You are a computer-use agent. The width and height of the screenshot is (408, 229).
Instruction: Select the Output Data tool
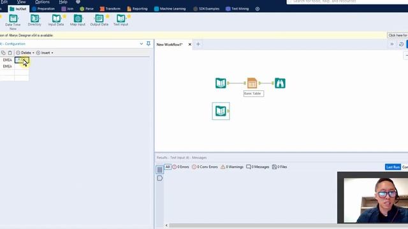click(99, 20)
